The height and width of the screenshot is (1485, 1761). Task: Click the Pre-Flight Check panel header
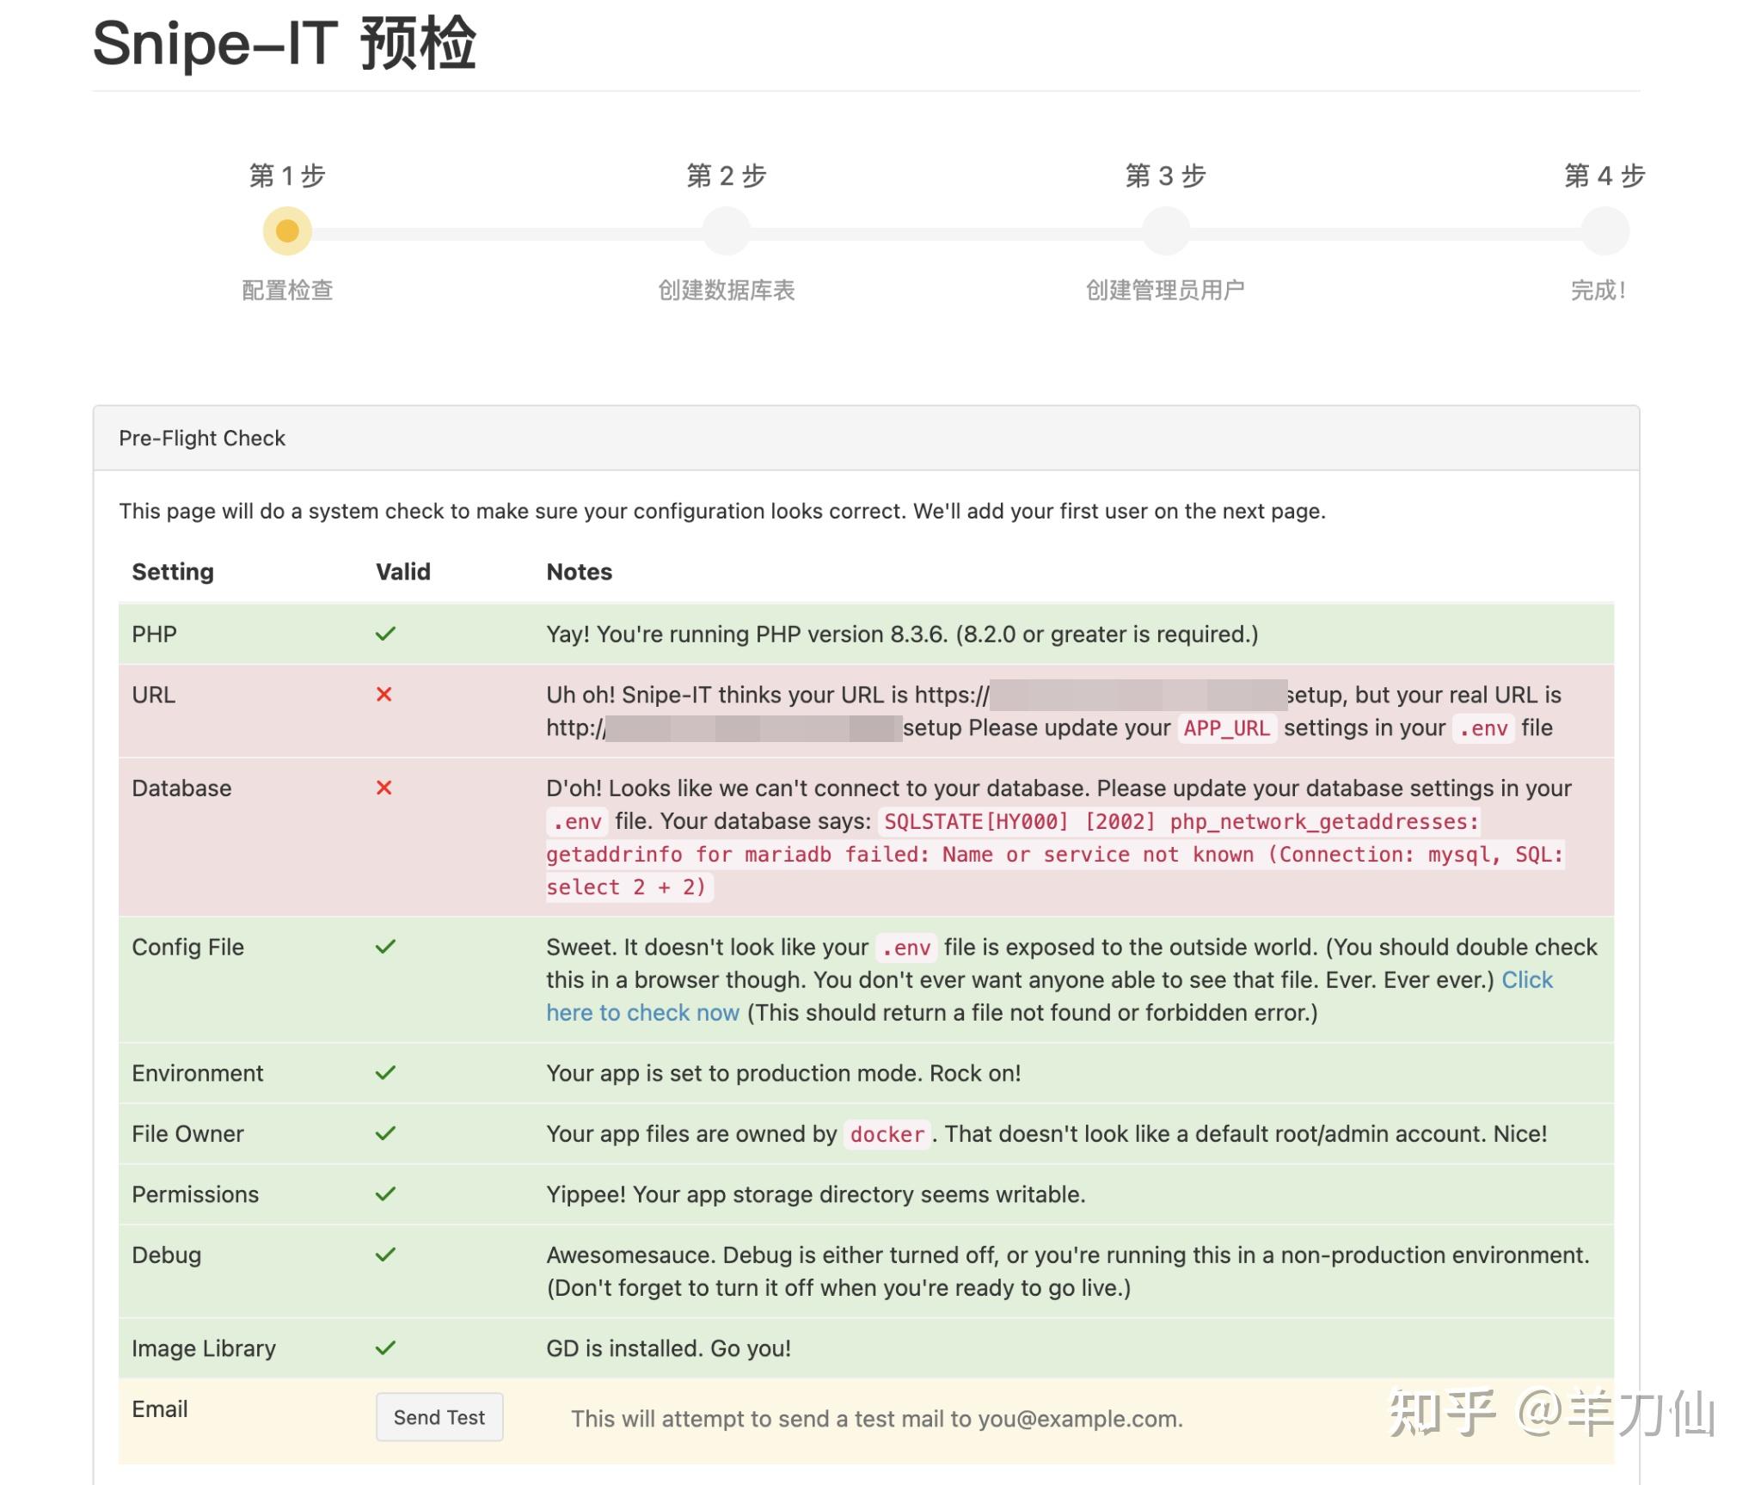pos(202,438)
